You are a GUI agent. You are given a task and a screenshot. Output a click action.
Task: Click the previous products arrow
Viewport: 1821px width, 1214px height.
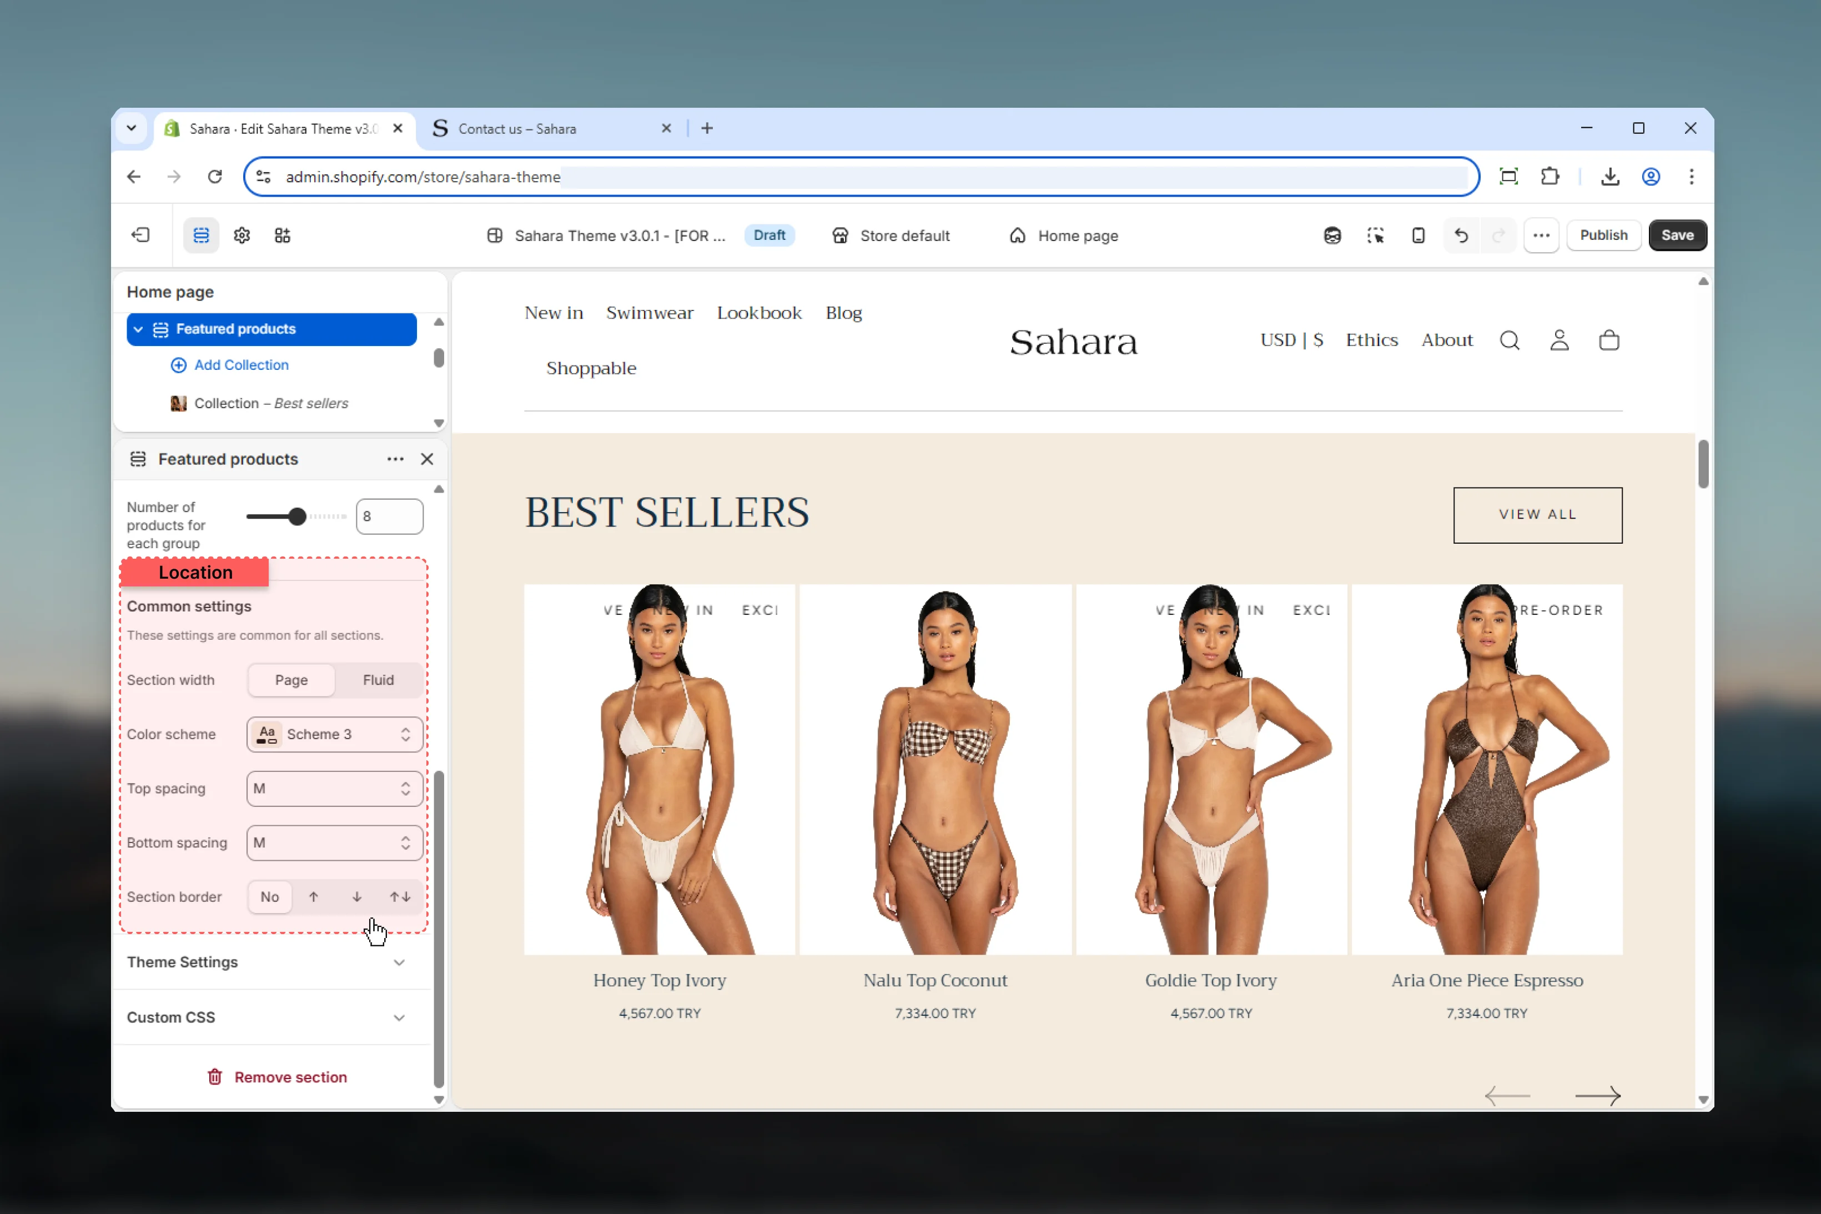pos(1507,1096)
